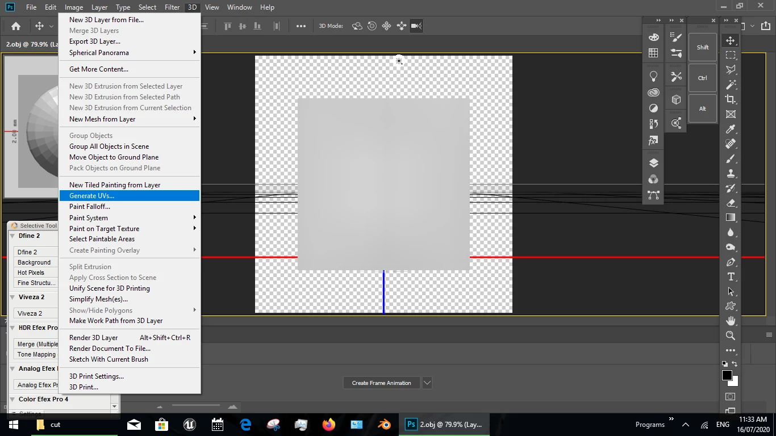Select the Frame tool
The height and width of the screenshot is (436, 776).
[x=731, y=114]
